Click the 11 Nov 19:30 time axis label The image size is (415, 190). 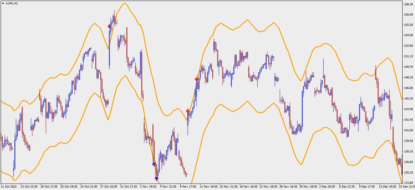click(x=208, y=187)
